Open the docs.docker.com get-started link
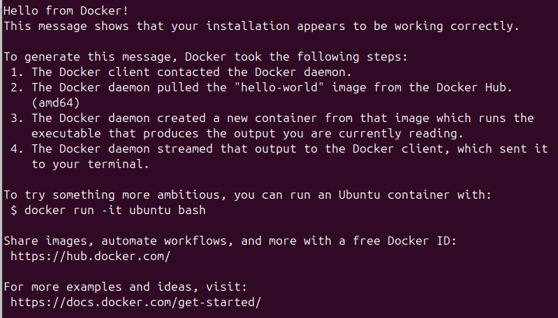This screenshot has width=558, height=318. point(135,302)
